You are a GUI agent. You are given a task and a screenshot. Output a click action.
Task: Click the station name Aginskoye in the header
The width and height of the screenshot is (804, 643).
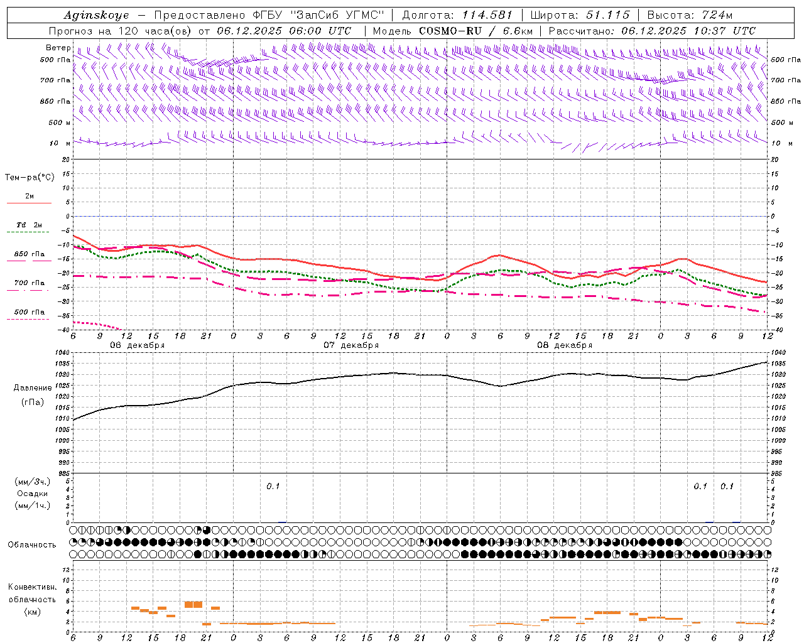pyautogui.click(x=96, y=15)
